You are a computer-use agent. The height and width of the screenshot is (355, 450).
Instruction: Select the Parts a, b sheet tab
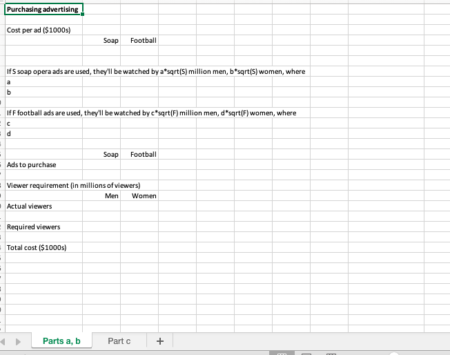pyautogui.click(x=61, y=341)
